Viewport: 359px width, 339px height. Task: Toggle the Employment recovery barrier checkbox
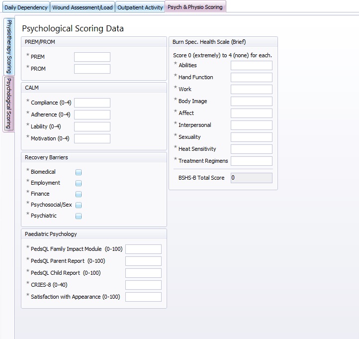[79, 183]
